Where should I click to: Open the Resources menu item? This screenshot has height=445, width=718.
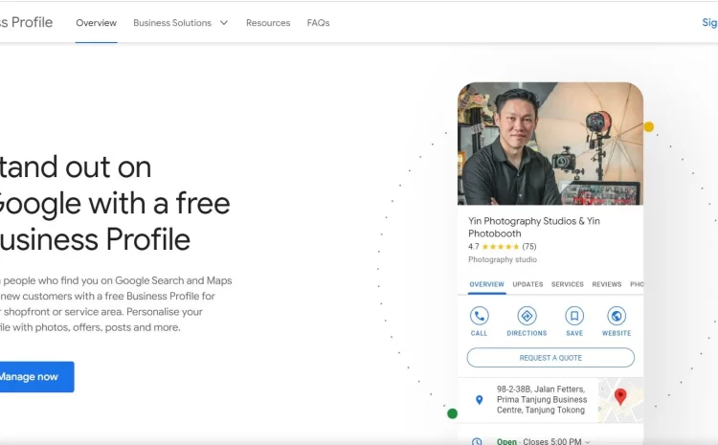268,23
